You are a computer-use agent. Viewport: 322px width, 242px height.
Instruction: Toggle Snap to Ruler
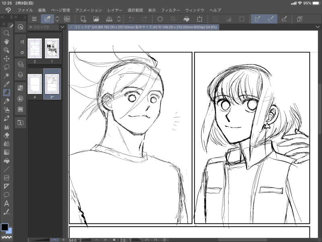click(x=258, y=19)
